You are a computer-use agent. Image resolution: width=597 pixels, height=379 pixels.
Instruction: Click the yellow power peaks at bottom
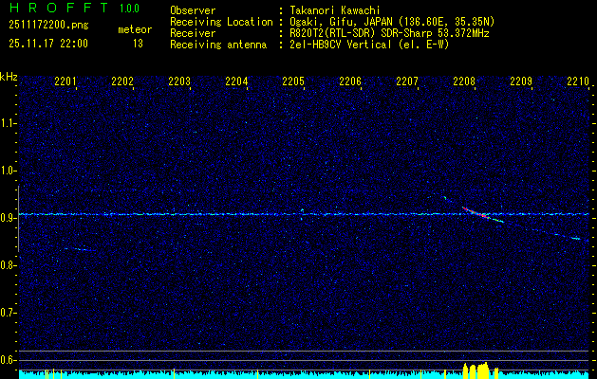tap(476, 369)
